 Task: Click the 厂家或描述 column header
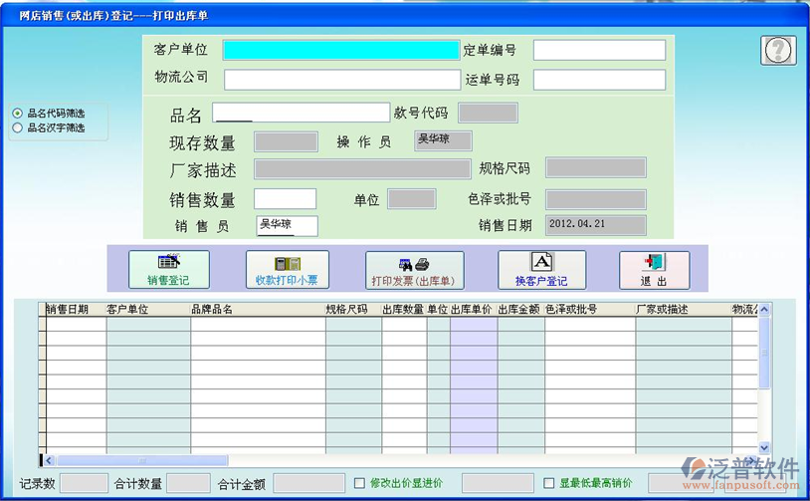pyautogui.click(x=684, y=309)
